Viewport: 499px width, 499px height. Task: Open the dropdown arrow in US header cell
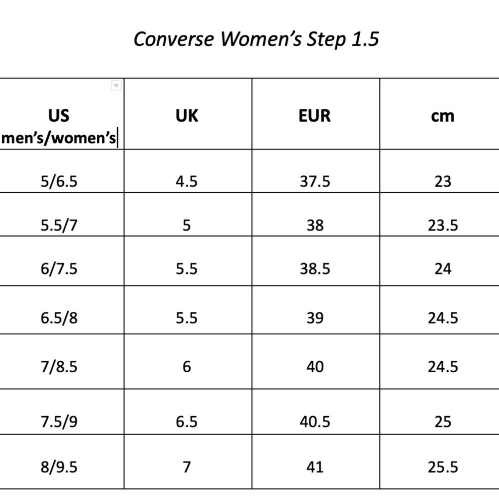tap(116, 86)
